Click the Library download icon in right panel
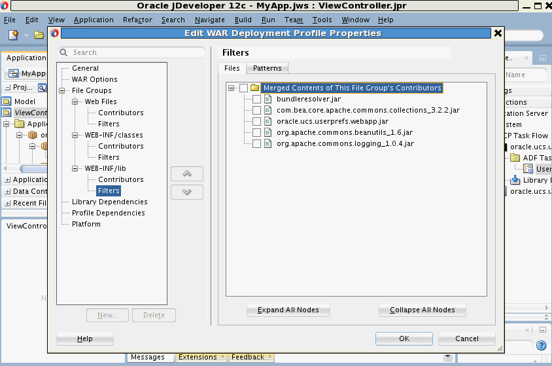This screenshot has width=552, height=366. [515, 180]
